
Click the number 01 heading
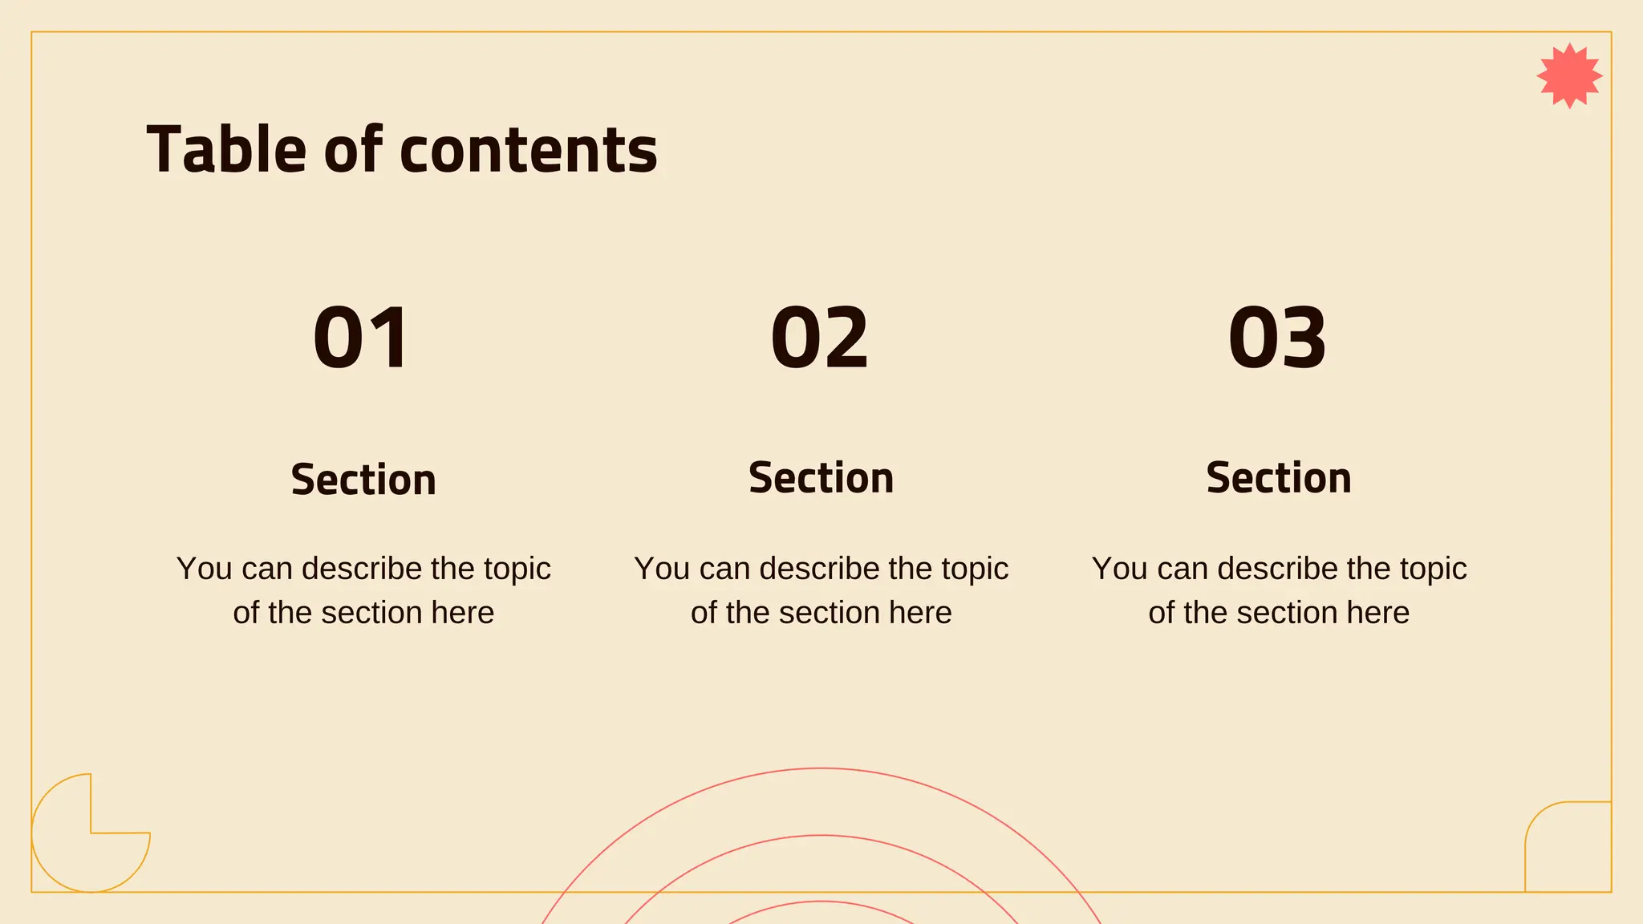coord(362,338)
